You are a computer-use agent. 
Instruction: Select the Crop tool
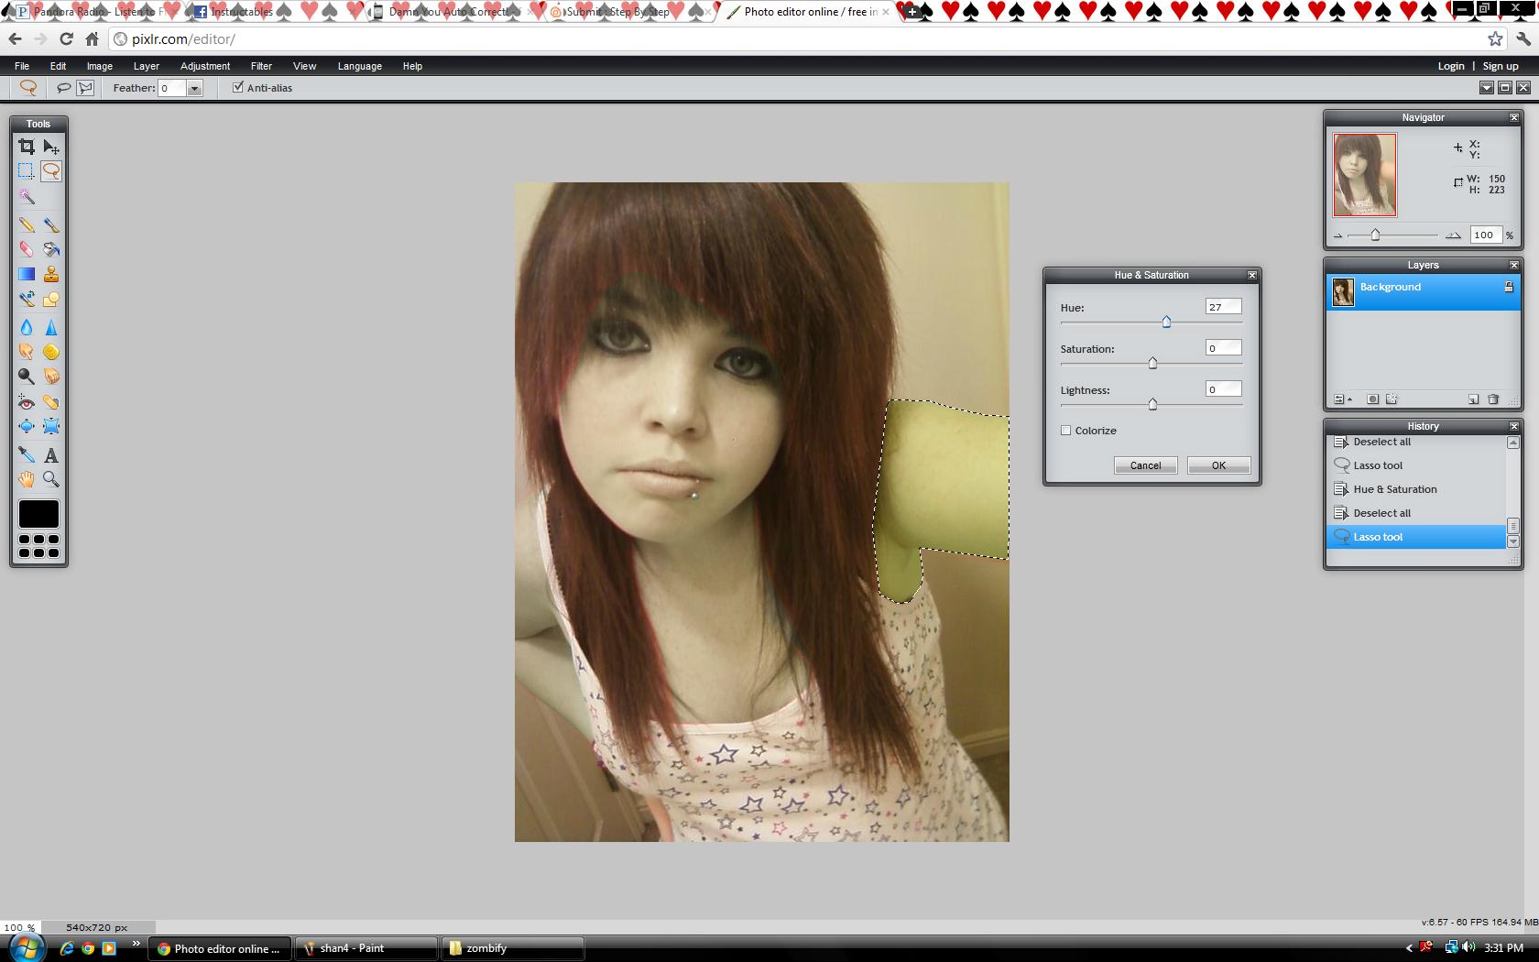(x=27, y=147)
